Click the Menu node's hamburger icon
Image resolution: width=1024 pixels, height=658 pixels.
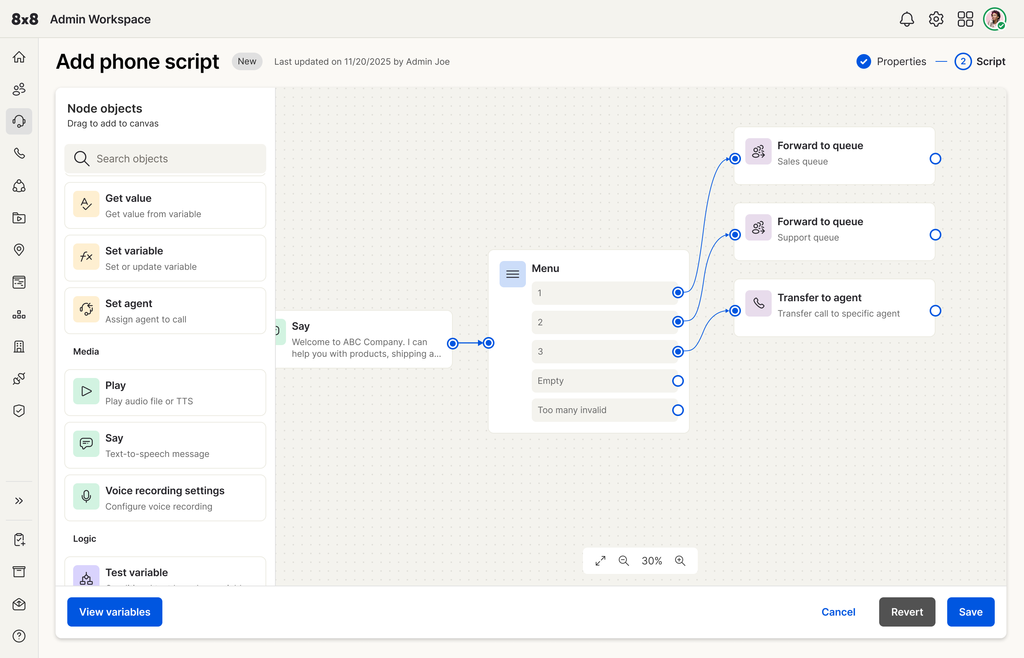512,274
